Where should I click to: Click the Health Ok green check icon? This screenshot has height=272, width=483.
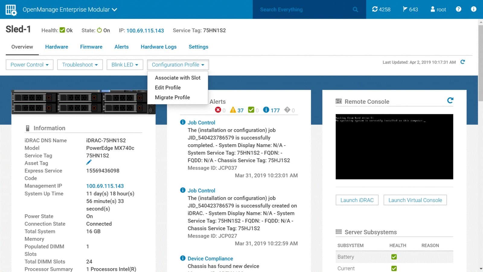point(62,30)
